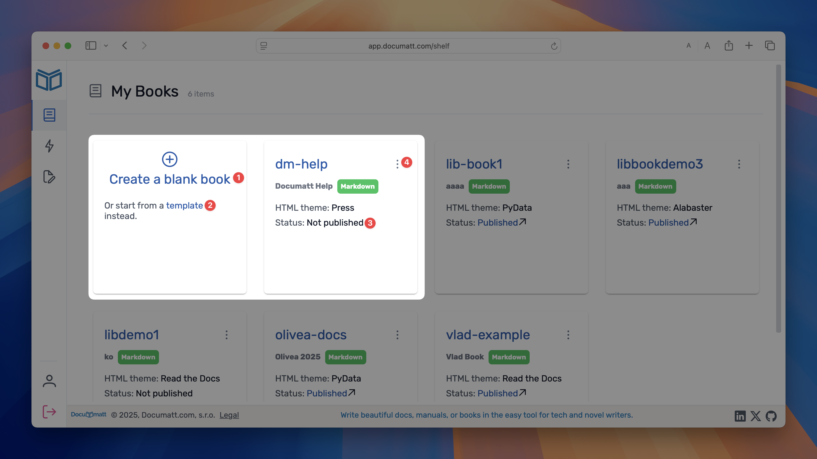817x459 pixels.
Task: Increase text size with large A
Action: point(707,46)
